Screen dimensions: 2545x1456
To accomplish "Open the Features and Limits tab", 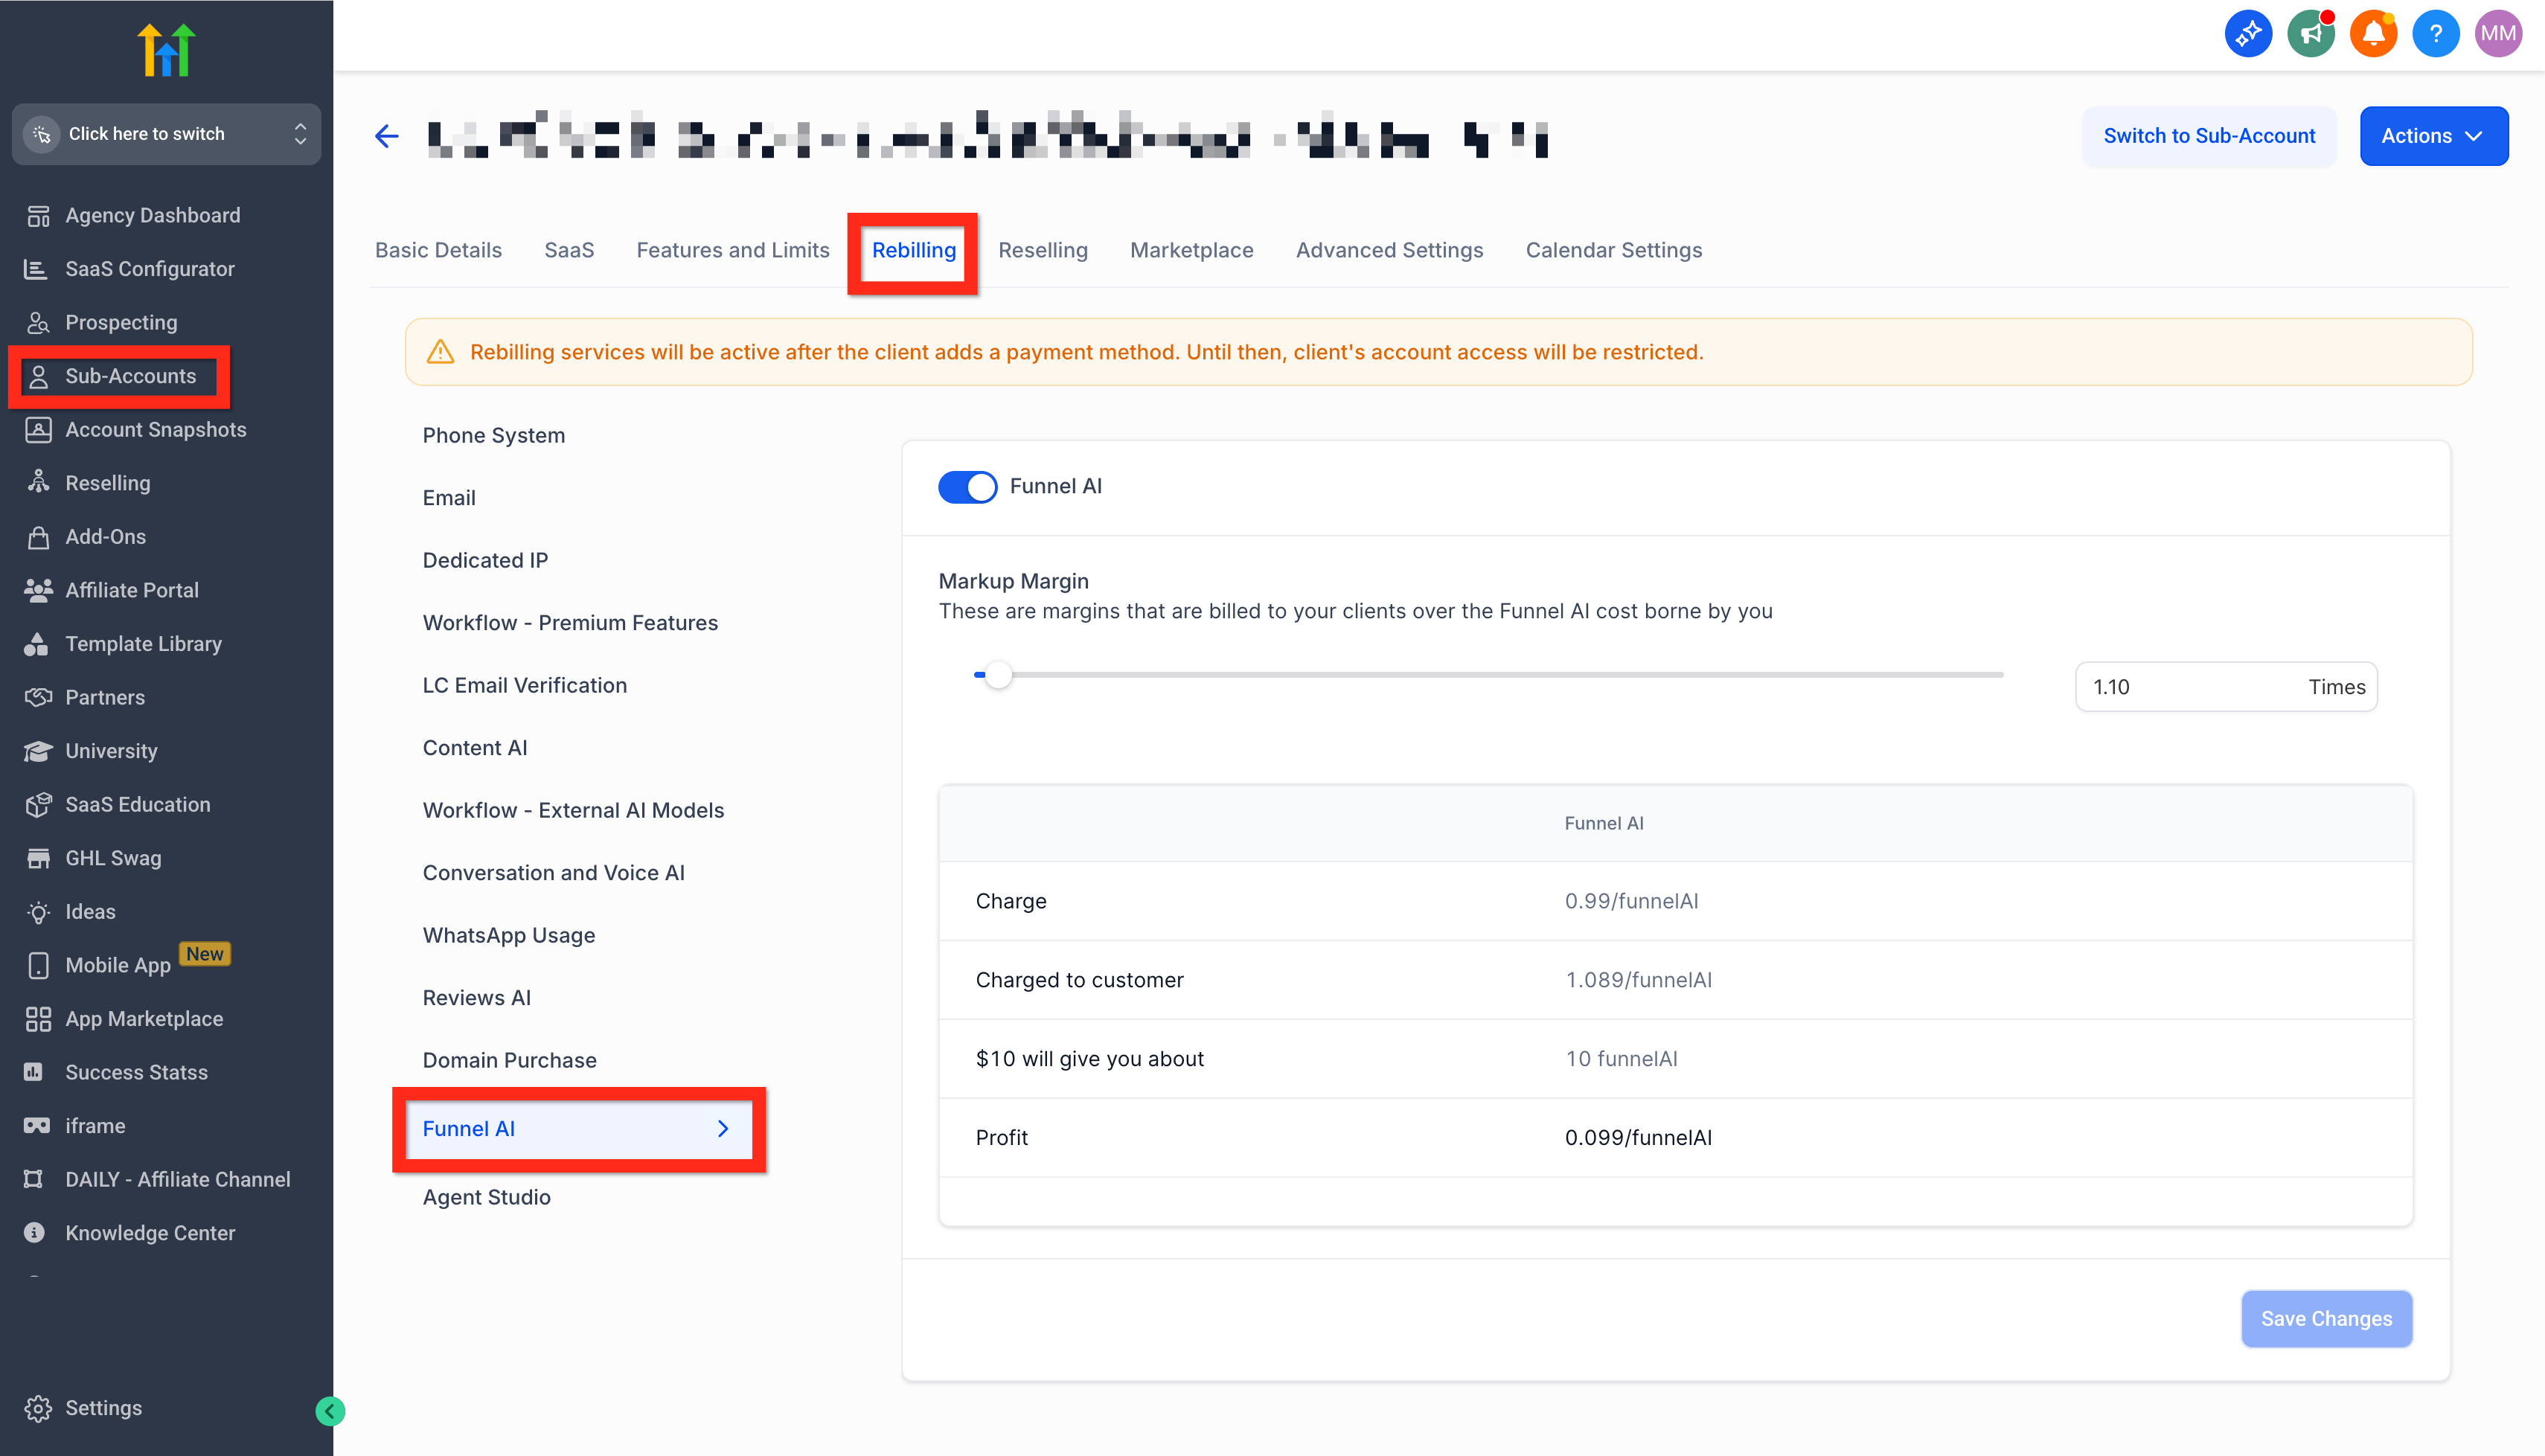I will pos(732,250).
